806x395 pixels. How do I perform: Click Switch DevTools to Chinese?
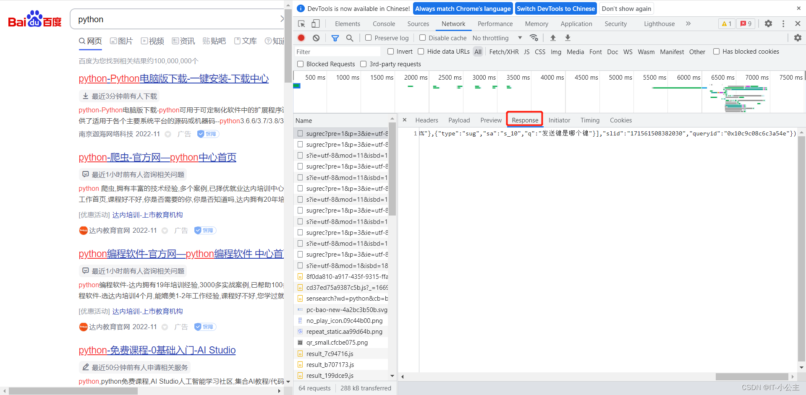[556, 8]
